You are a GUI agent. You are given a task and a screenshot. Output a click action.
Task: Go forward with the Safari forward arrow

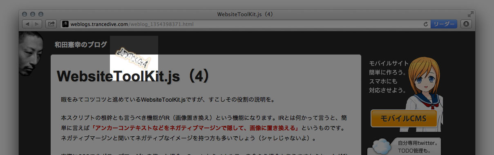click(37, 24)
